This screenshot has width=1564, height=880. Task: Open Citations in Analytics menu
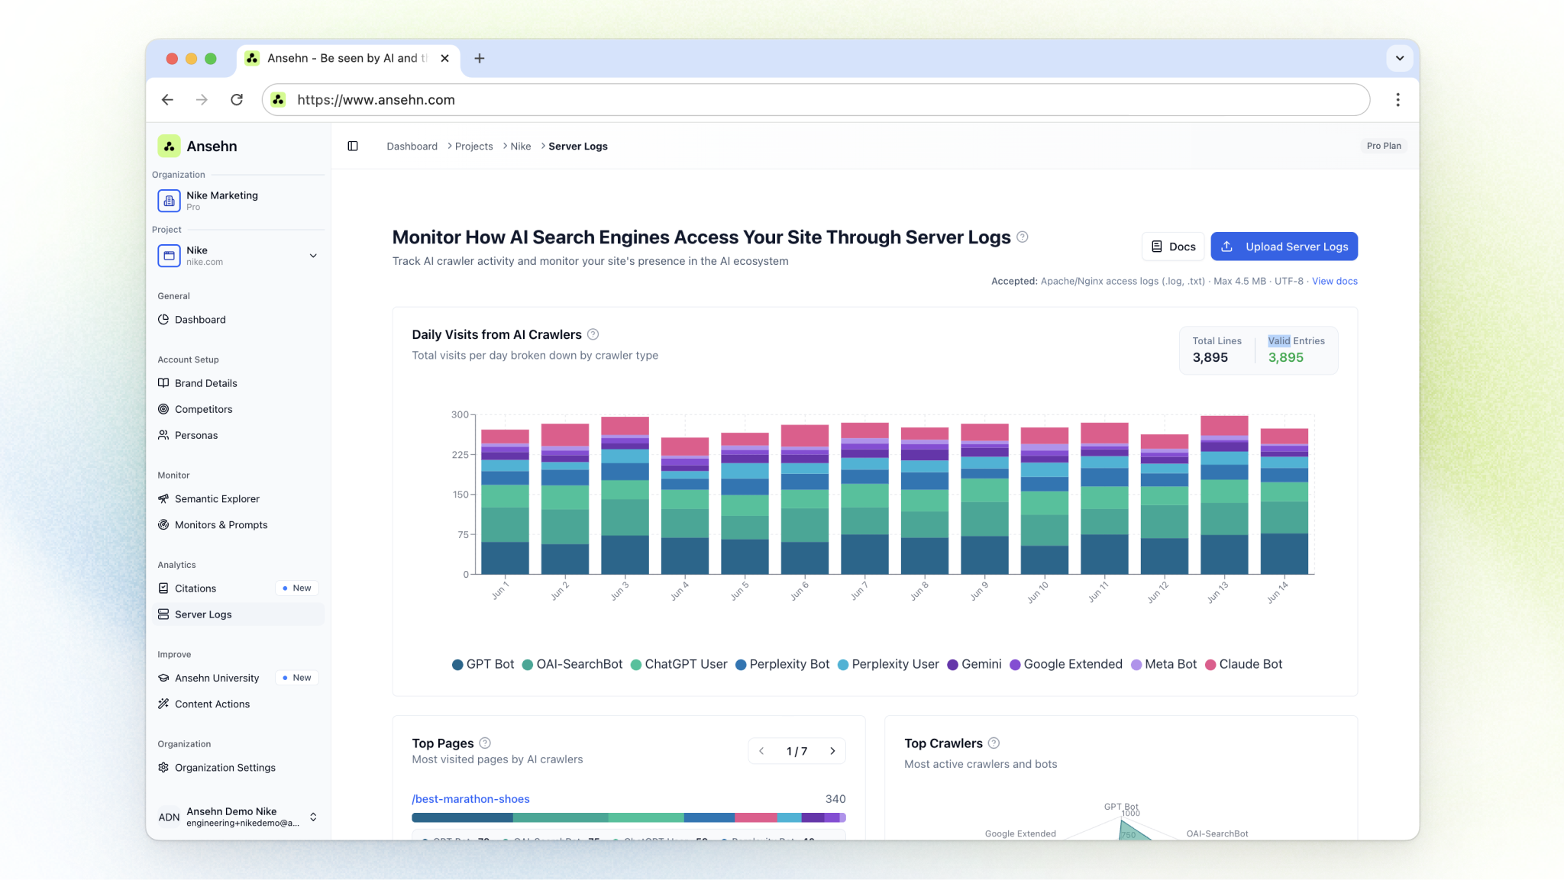click(195, 588)
